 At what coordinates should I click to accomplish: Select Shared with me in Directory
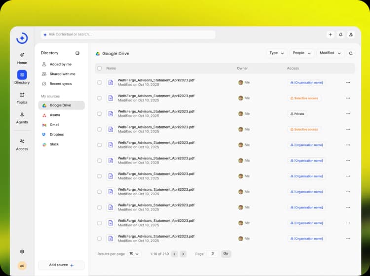[61, 74]
